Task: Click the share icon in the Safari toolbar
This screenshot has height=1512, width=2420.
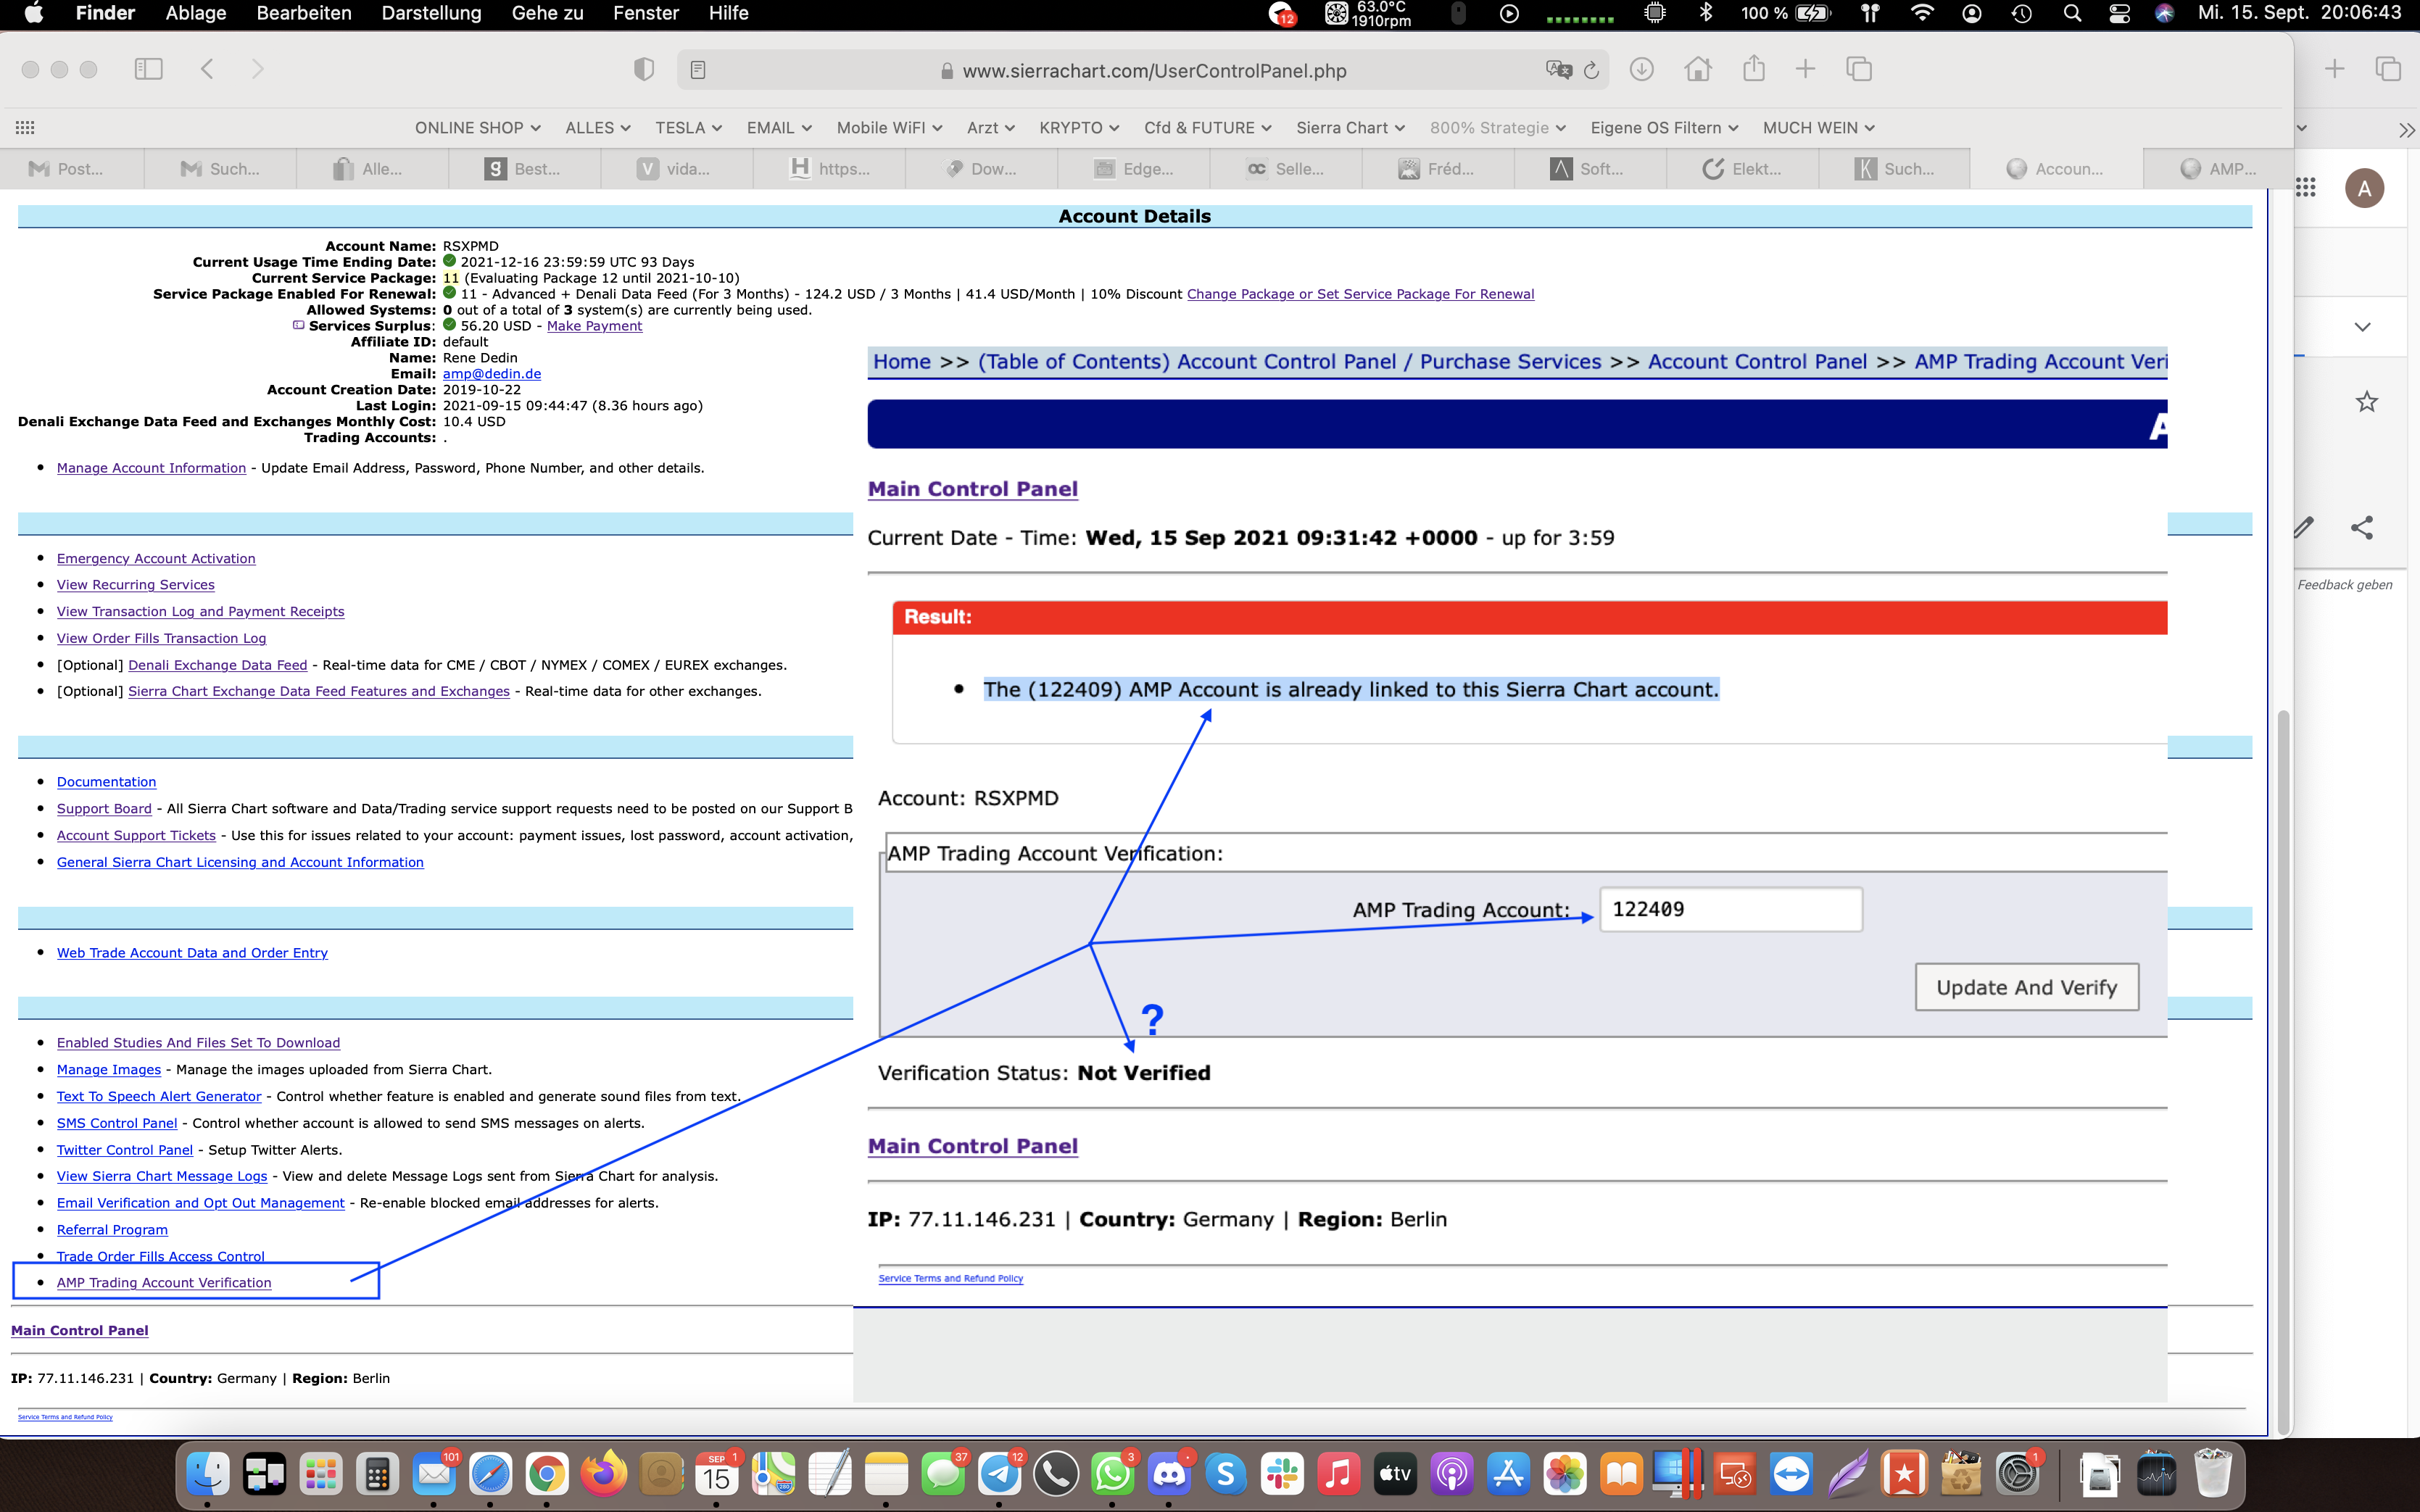Action: 1753,69
